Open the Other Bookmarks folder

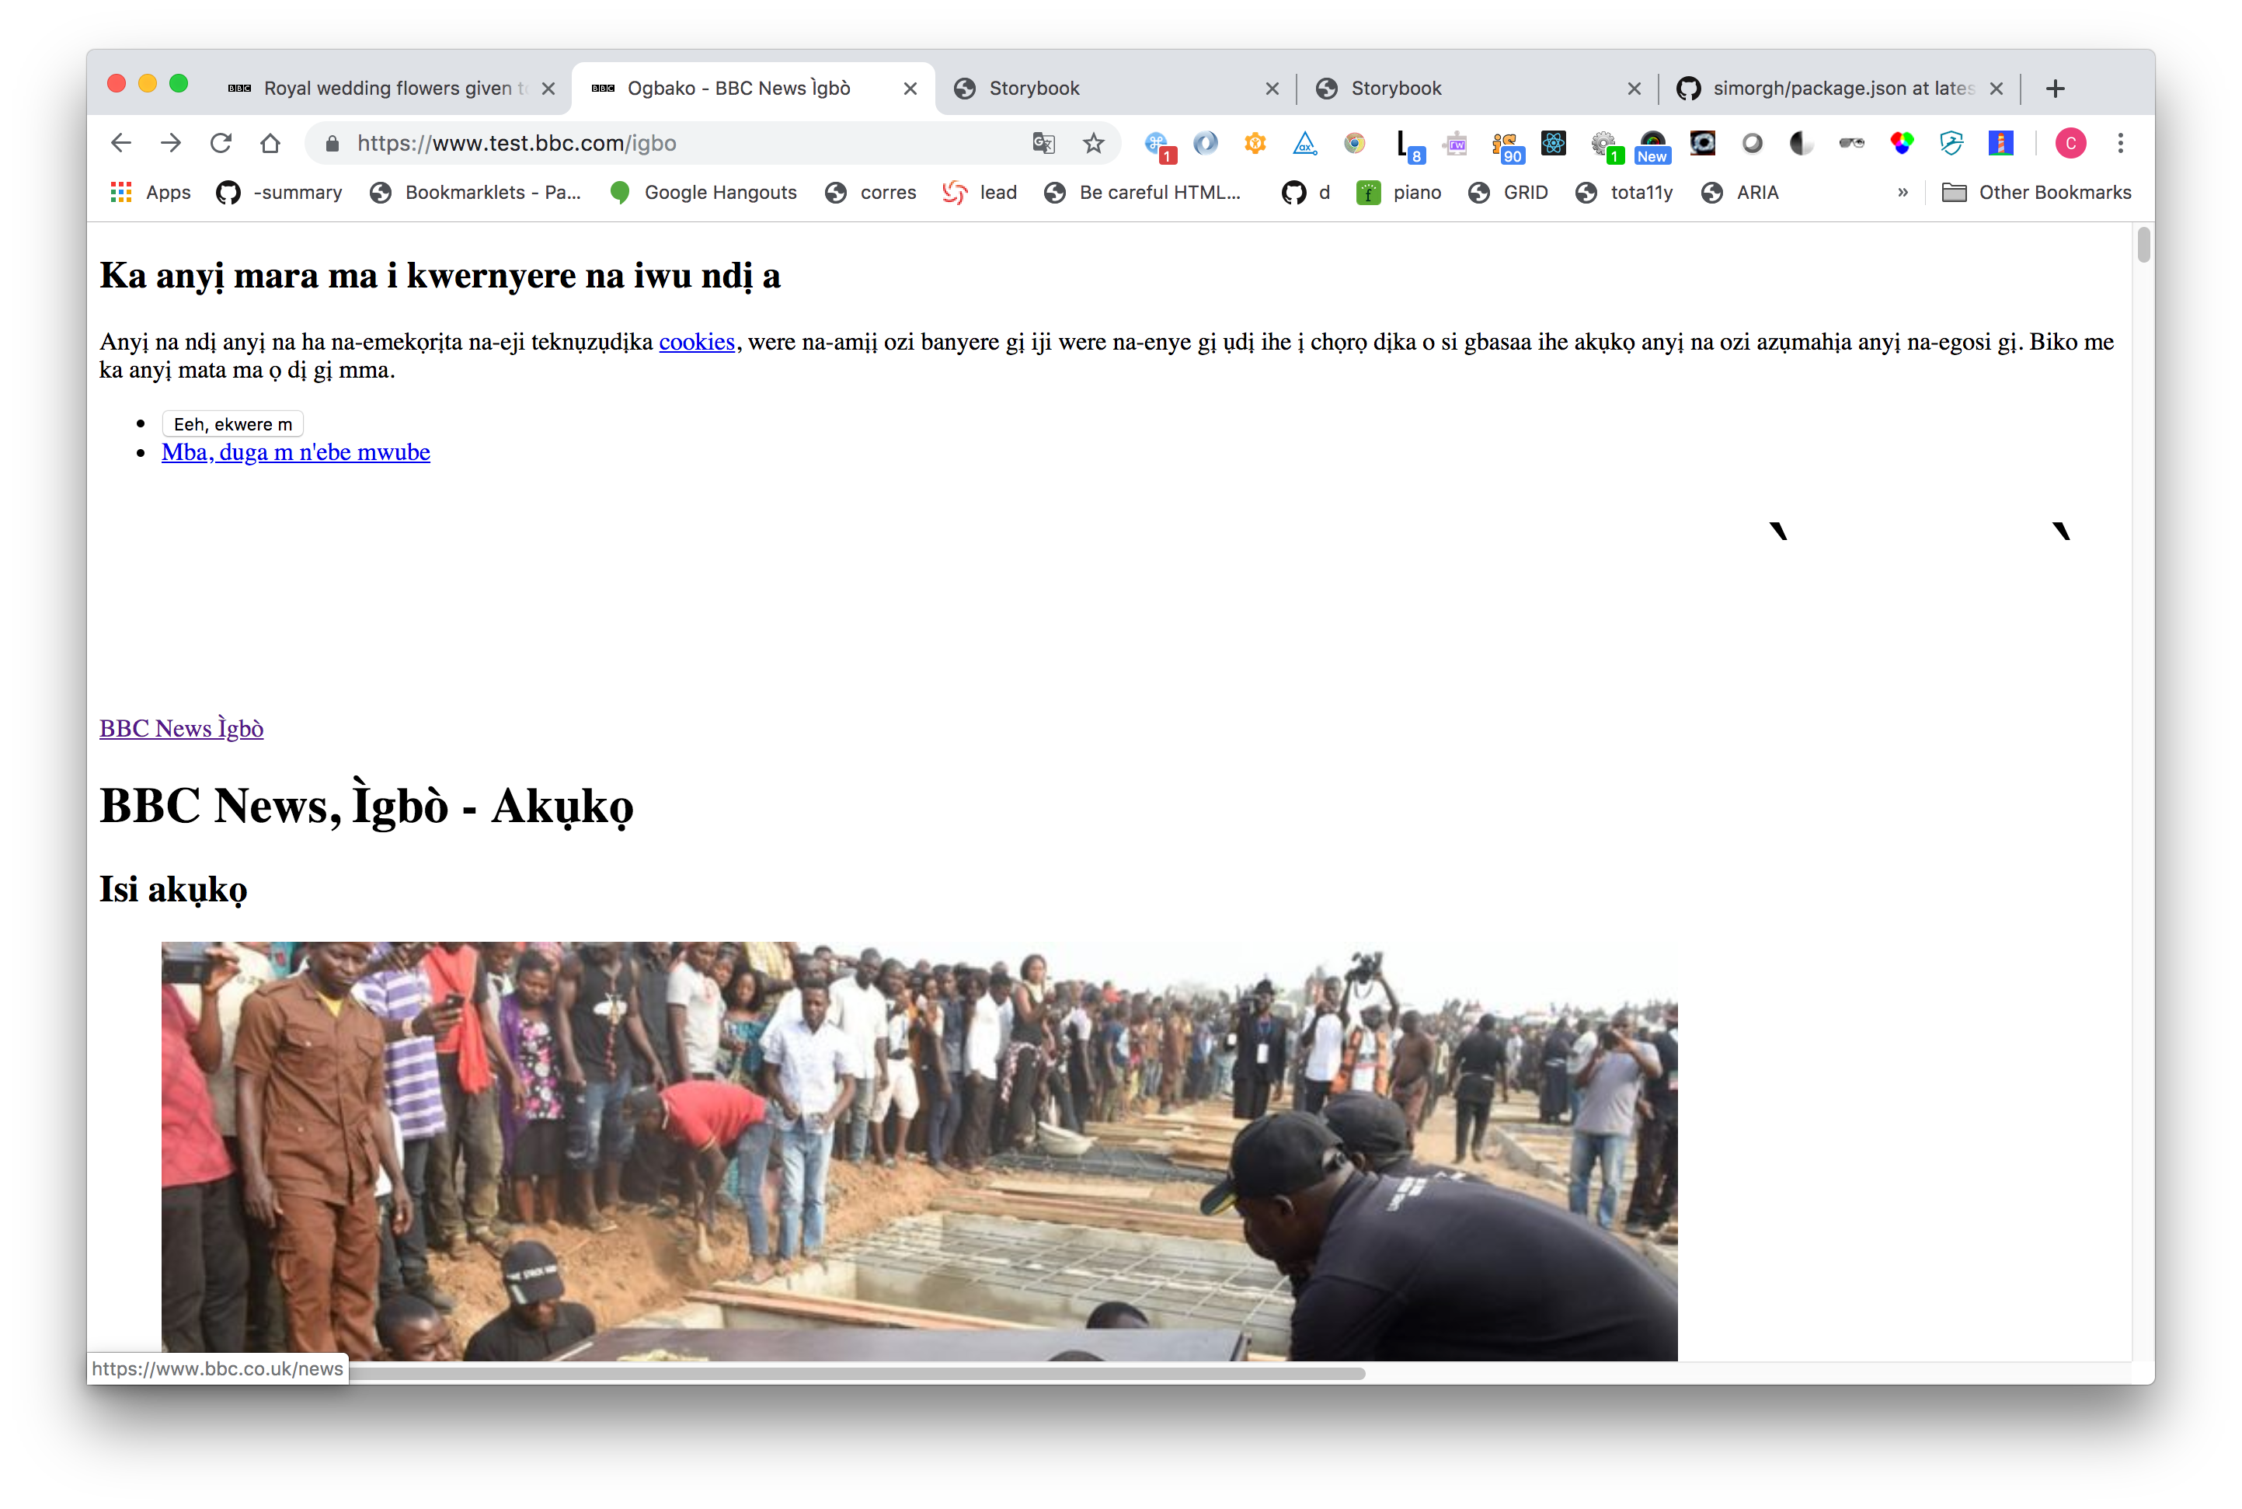click(x=2036, y=193)
